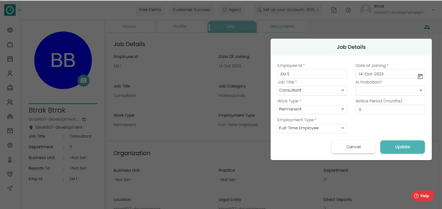Image resolution: width=442 pixels, height=209 pixels.
Task: Click the Notice Period (months) field
Action: pyautogui.click(x=390, y=109)
